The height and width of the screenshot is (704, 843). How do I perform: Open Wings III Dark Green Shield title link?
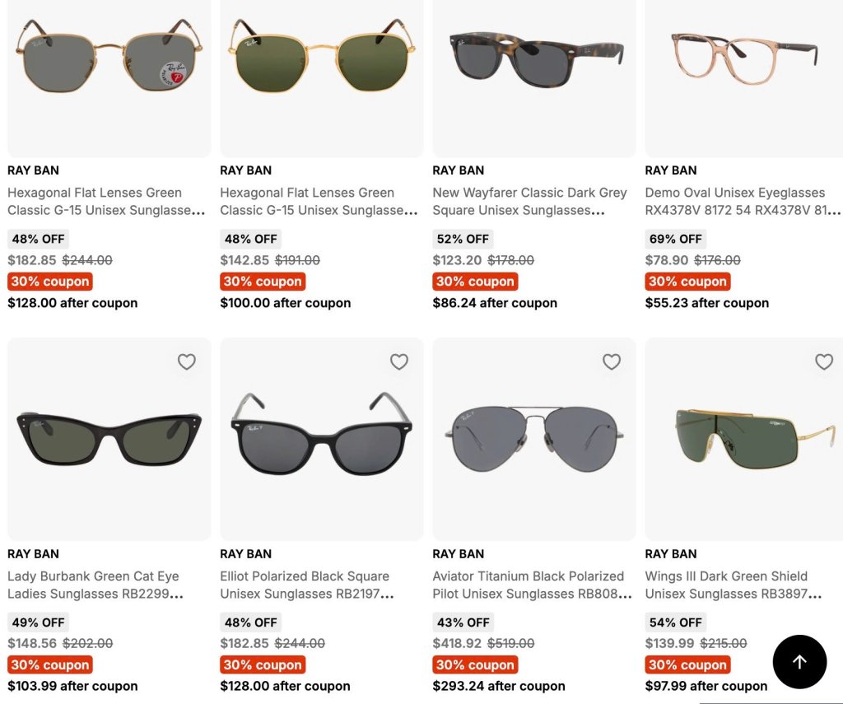pos(733,585)
